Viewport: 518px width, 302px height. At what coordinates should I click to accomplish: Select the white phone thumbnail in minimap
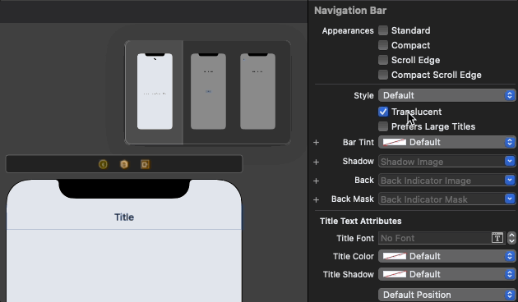click(x=155, y=91)
